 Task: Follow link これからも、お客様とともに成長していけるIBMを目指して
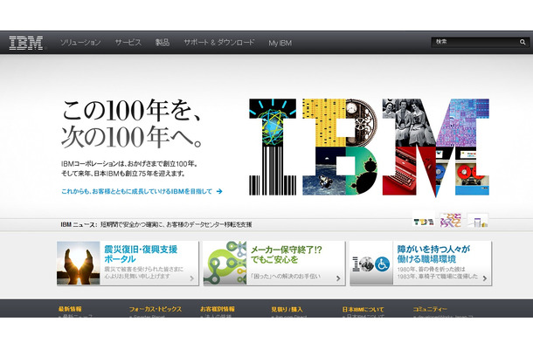pos(136,191)
